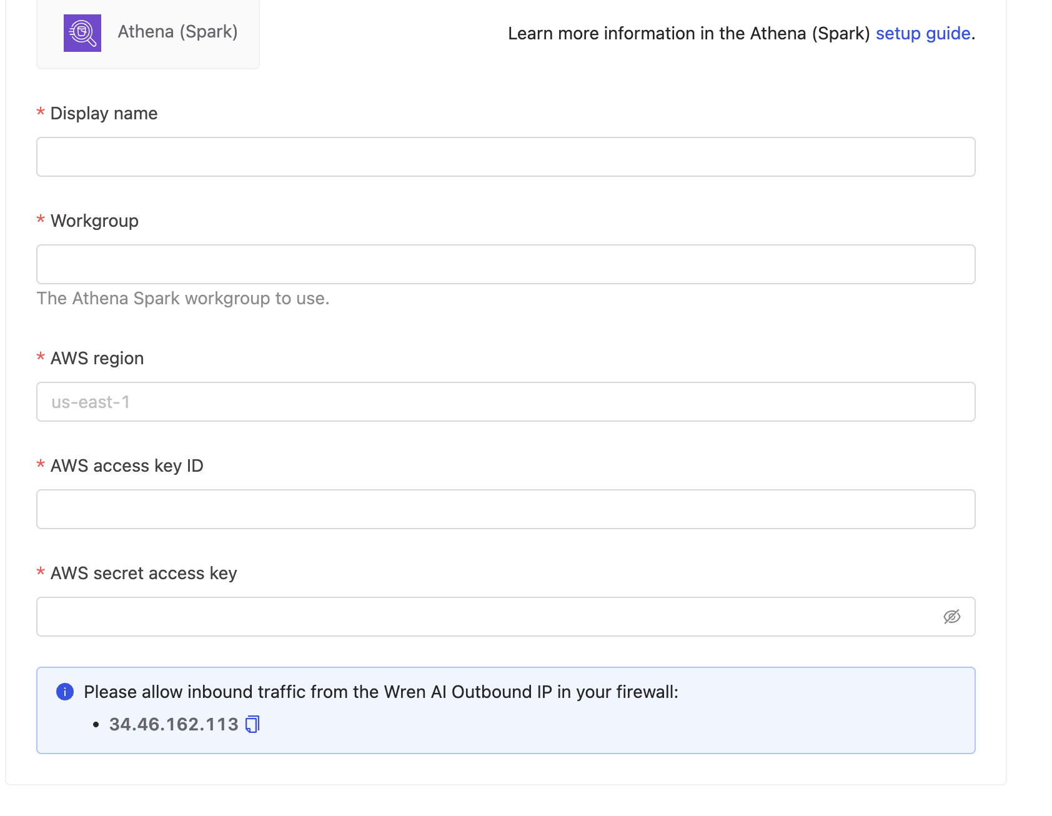Click the Athena (Spark) data source name text
1052x816 pixels.
177,32
